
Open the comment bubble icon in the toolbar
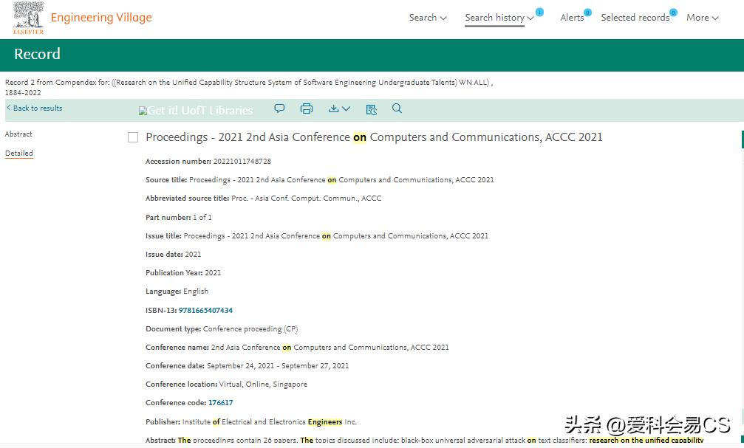(x=279, y=108)
